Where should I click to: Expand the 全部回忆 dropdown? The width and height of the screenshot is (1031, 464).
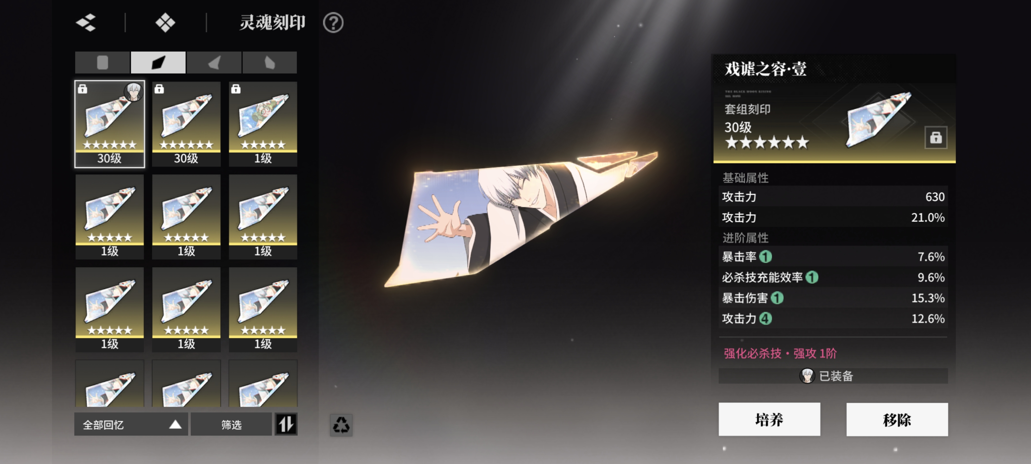131,424
